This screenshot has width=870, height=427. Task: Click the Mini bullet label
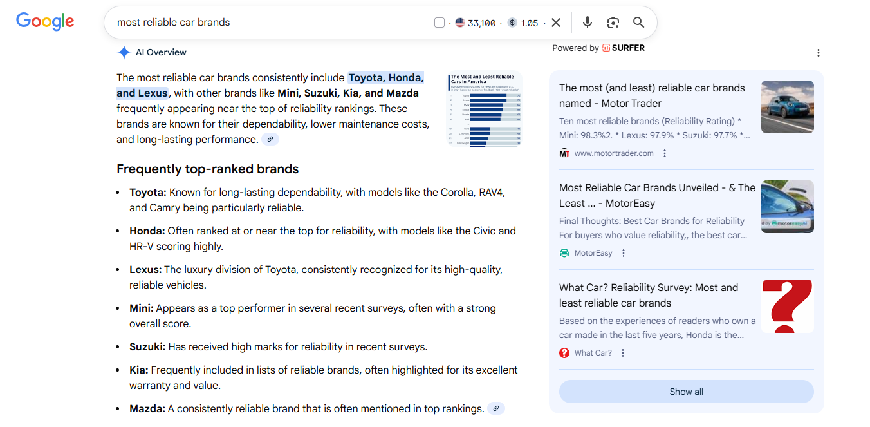[x=142, y=308]
